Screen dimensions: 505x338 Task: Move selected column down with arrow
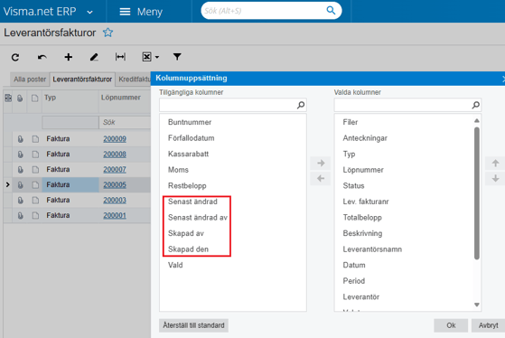tap(495, 178)
